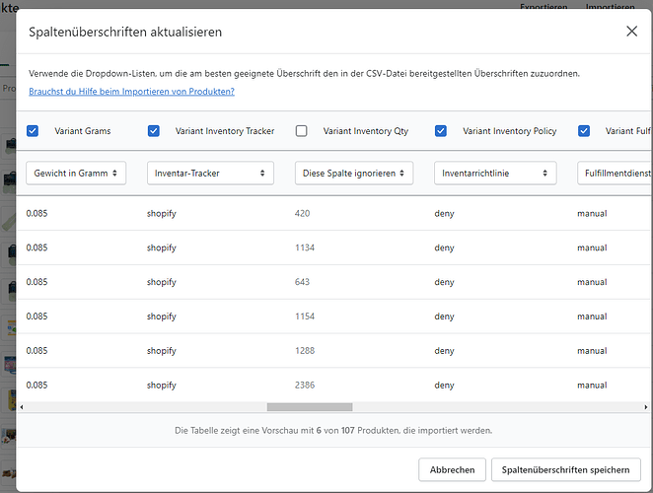The width and height of the screenshot is (653, 493).
Task: Click the Exportieren button behind dialog
Action: [544, 6]
